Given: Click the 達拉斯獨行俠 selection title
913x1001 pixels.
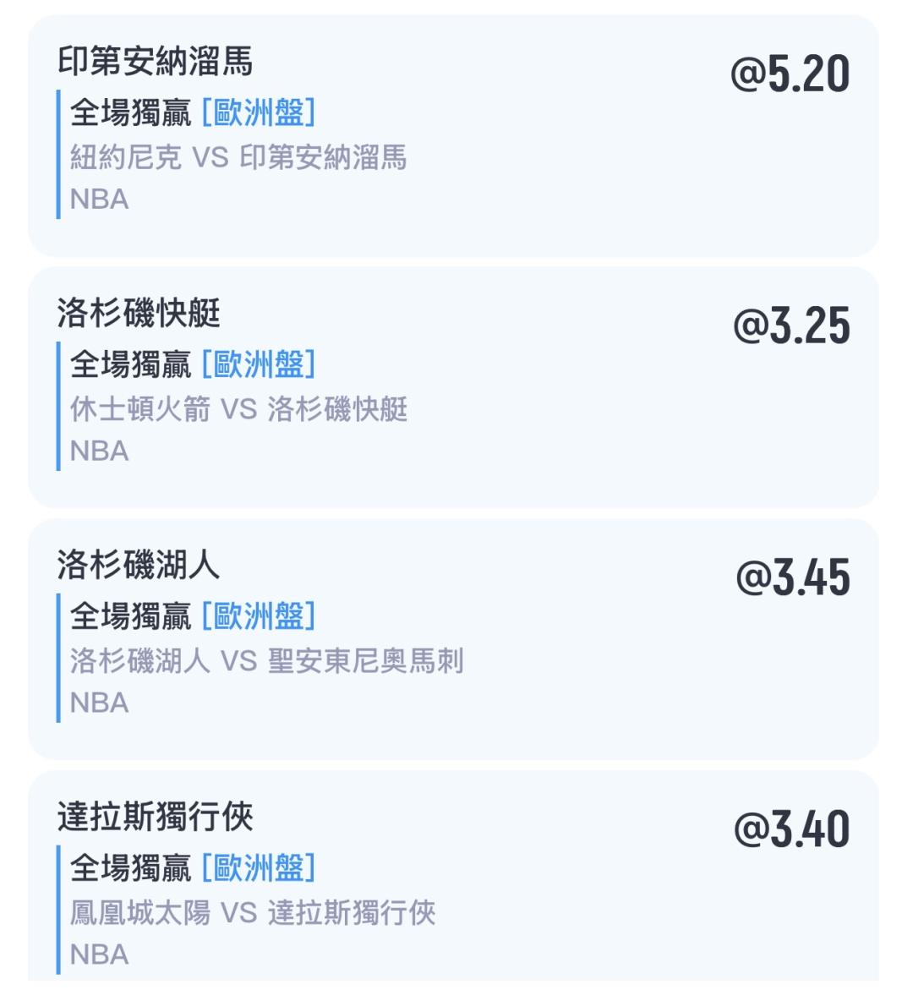Looking at the screenshot, I should (155, 817).
